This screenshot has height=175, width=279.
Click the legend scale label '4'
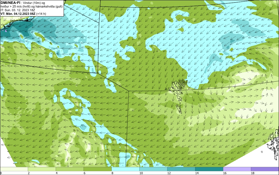(57, 173)
